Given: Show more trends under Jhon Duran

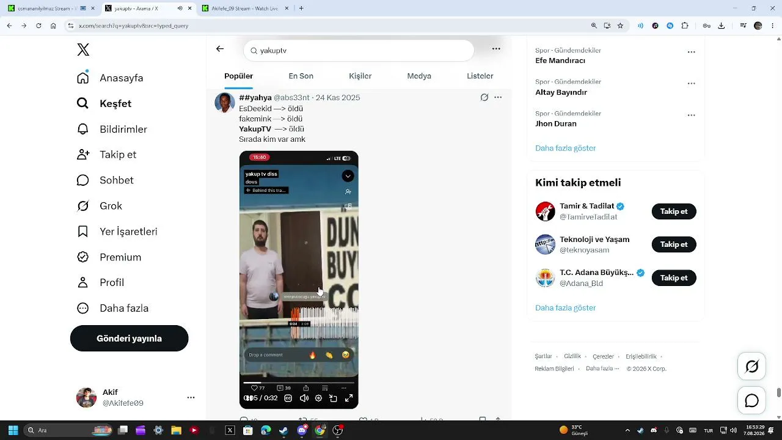Looking at the screenshot, I should coord(565,148).
